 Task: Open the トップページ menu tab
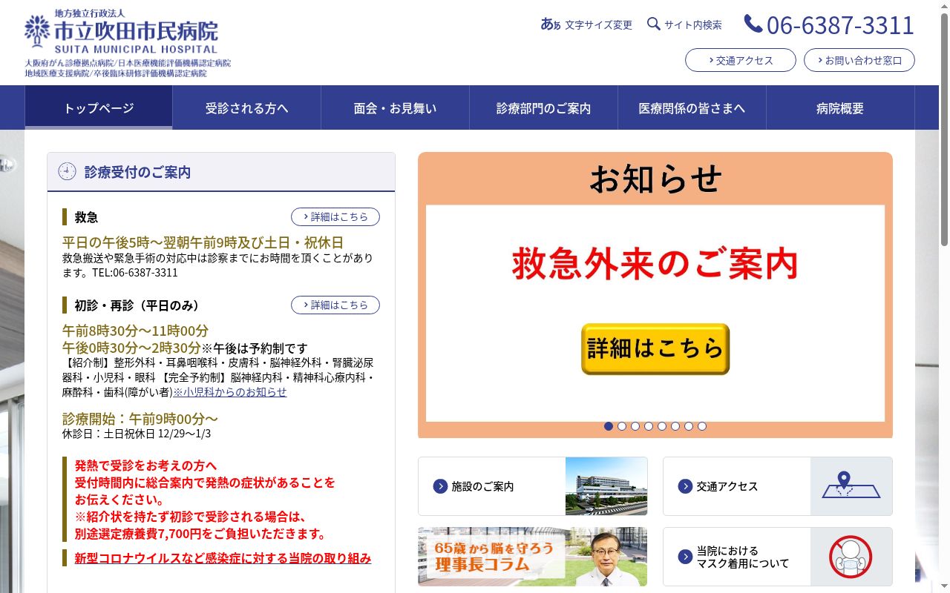click(x=99, y=107)
